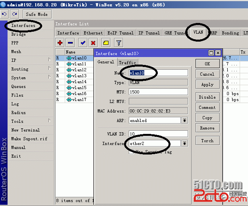Image resolution: width=248 pixels, height=206 pixels.
Task: Click the redo arrow icon
Action: point(15,14)
